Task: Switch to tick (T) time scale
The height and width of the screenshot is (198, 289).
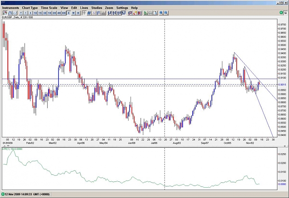Action: pyautogui.click(x=21, y=13)
